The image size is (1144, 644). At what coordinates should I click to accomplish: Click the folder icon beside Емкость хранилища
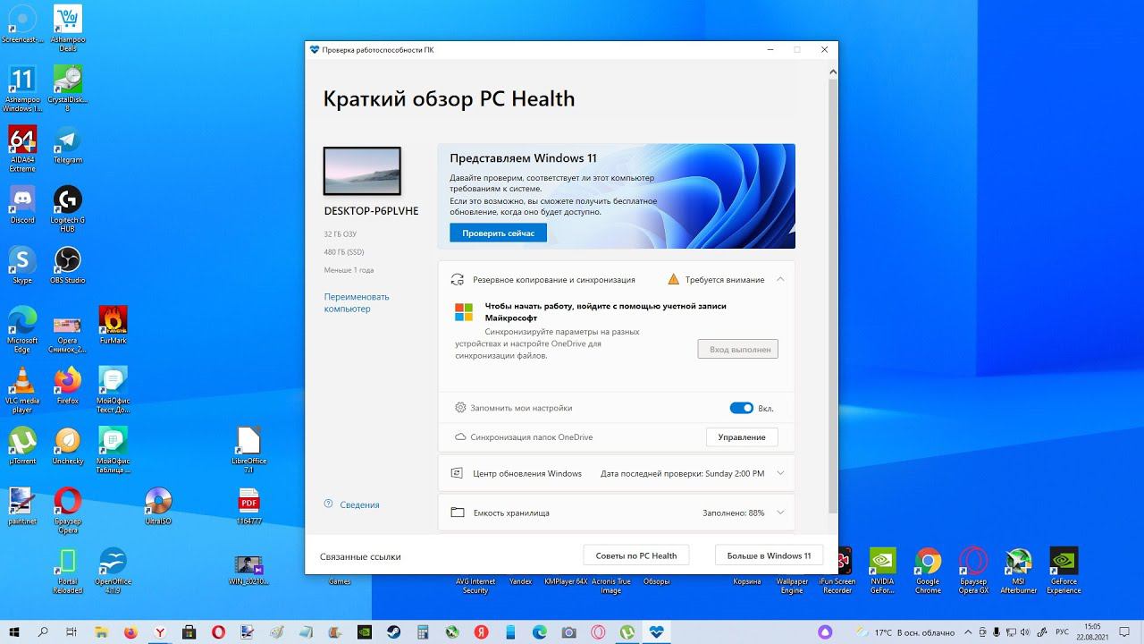(x=458, y=513)
